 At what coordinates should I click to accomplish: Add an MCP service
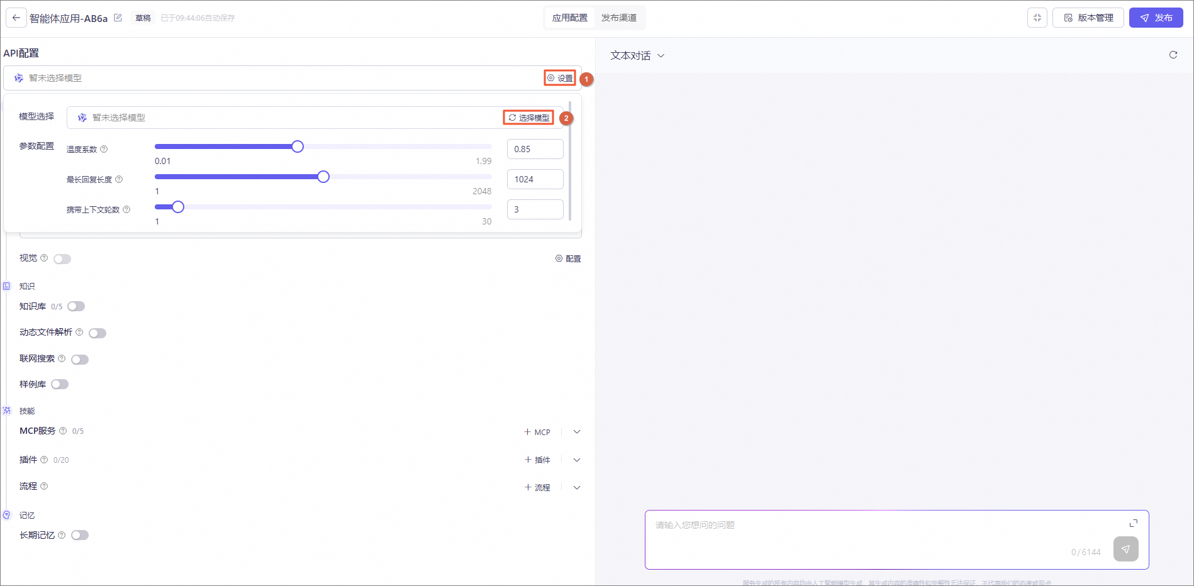click(537, 432)
